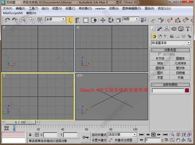This screenshot has width=195, height=145.
Task: Switch to the Display panel tab
Action: coord(181,29)
